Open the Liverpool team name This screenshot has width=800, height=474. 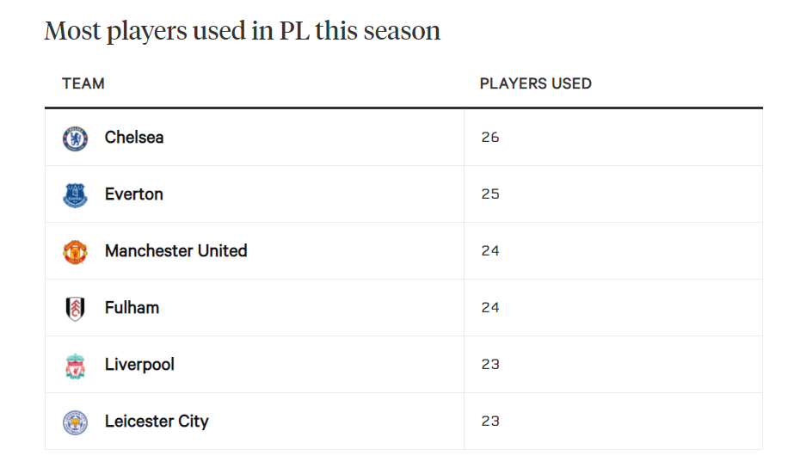click(139, 365)
